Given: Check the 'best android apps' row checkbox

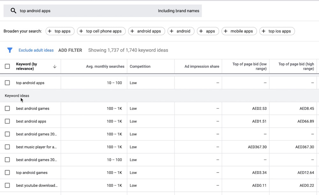Looking at the screenshot, I should click(7, 121).
